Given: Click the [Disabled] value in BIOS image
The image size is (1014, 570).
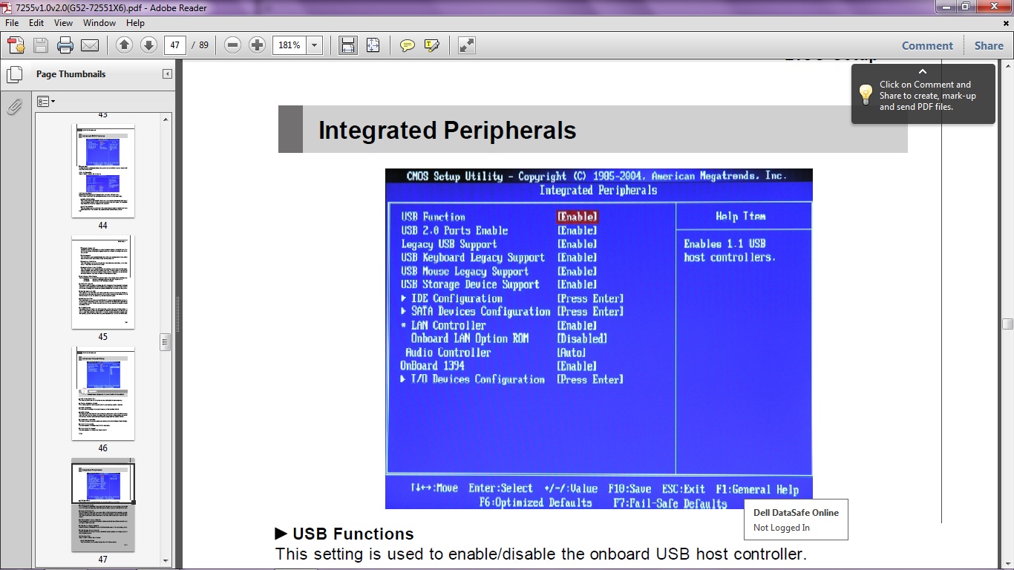Looking at the screenshot, I should click(582, 338).
